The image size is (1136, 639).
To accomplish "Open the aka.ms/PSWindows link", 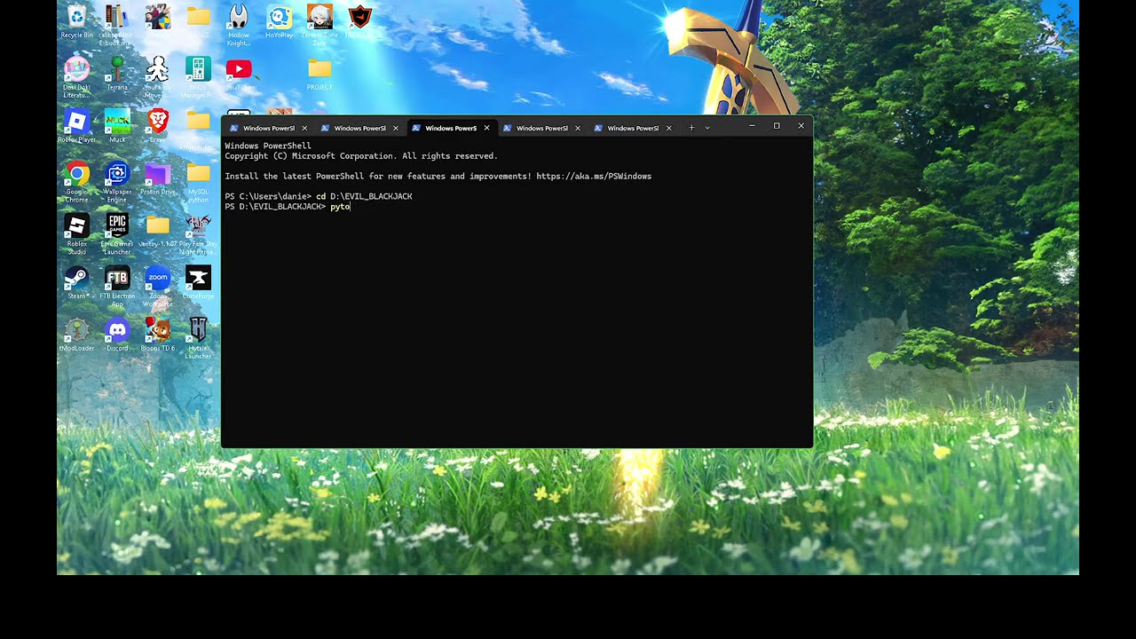I will tap(594, 177).
